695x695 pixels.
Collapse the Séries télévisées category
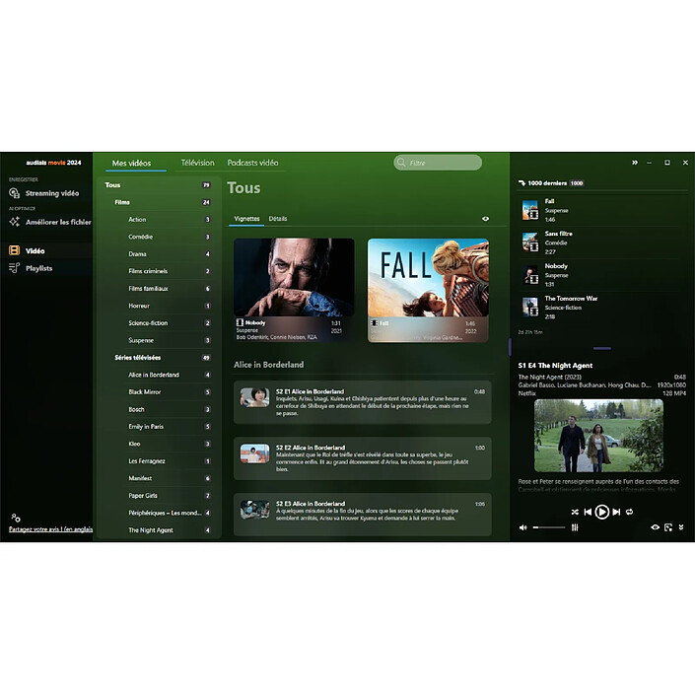[137, 357]
